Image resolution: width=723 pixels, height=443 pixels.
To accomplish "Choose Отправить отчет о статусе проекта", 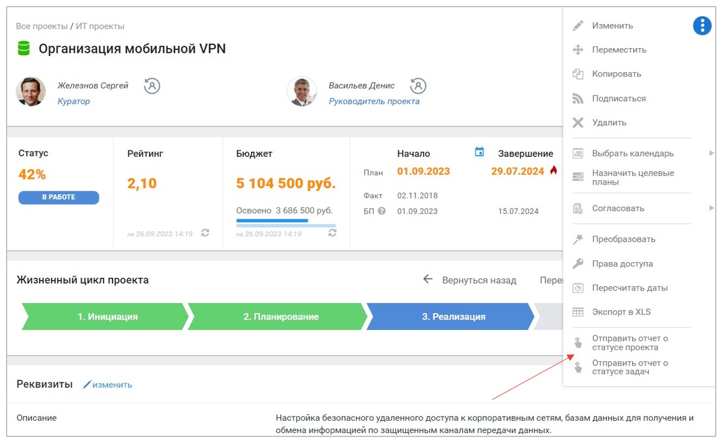I will click(629, 343).
